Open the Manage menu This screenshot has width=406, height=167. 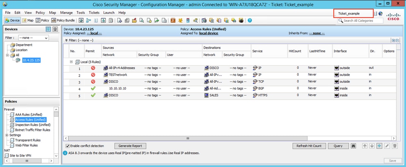click(x=66, y=13)
